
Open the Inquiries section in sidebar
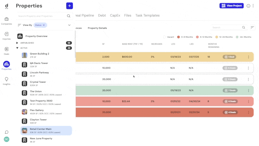pyautogui.click(x=6, y=36)
